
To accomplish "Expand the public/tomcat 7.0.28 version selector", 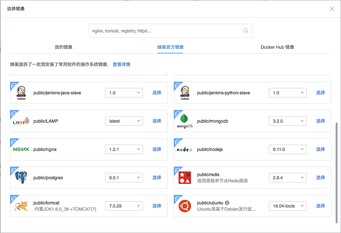I will (x=124, y=206).
